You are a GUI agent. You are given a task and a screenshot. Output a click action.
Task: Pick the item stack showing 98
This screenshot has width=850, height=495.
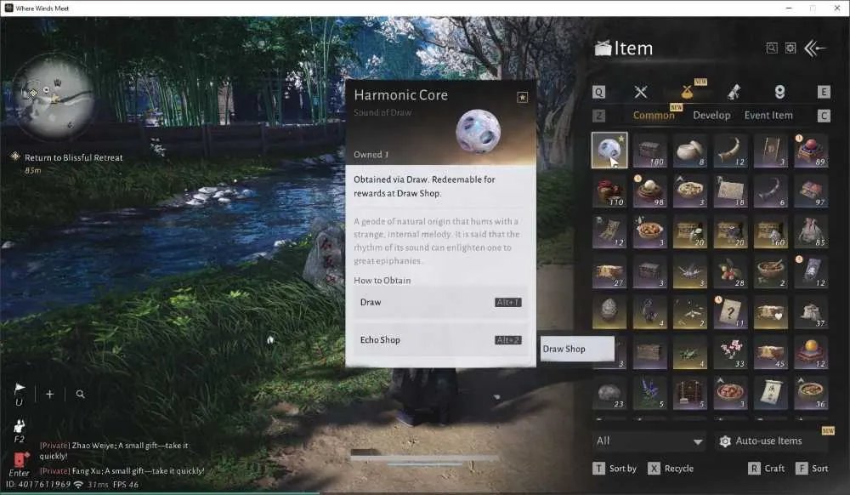click(x=649, y=191)
